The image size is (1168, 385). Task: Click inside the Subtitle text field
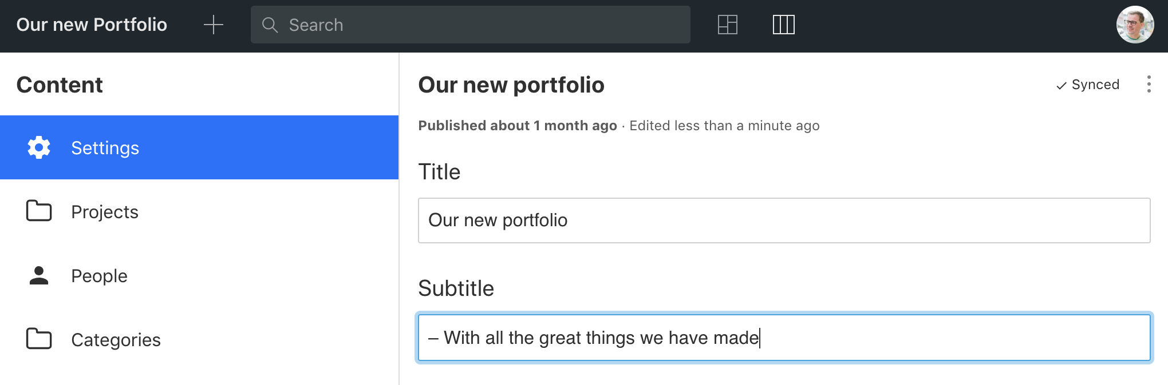pos(784,338)
